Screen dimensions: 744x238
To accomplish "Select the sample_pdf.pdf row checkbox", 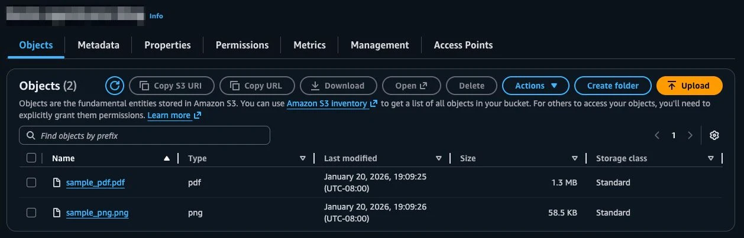I will point(31,182).
